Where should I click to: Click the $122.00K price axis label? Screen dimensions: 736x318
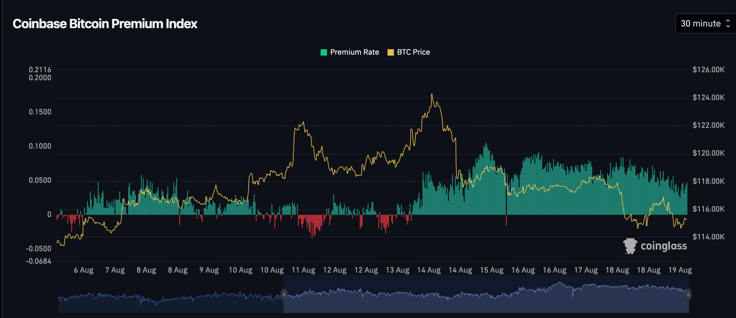708,125
